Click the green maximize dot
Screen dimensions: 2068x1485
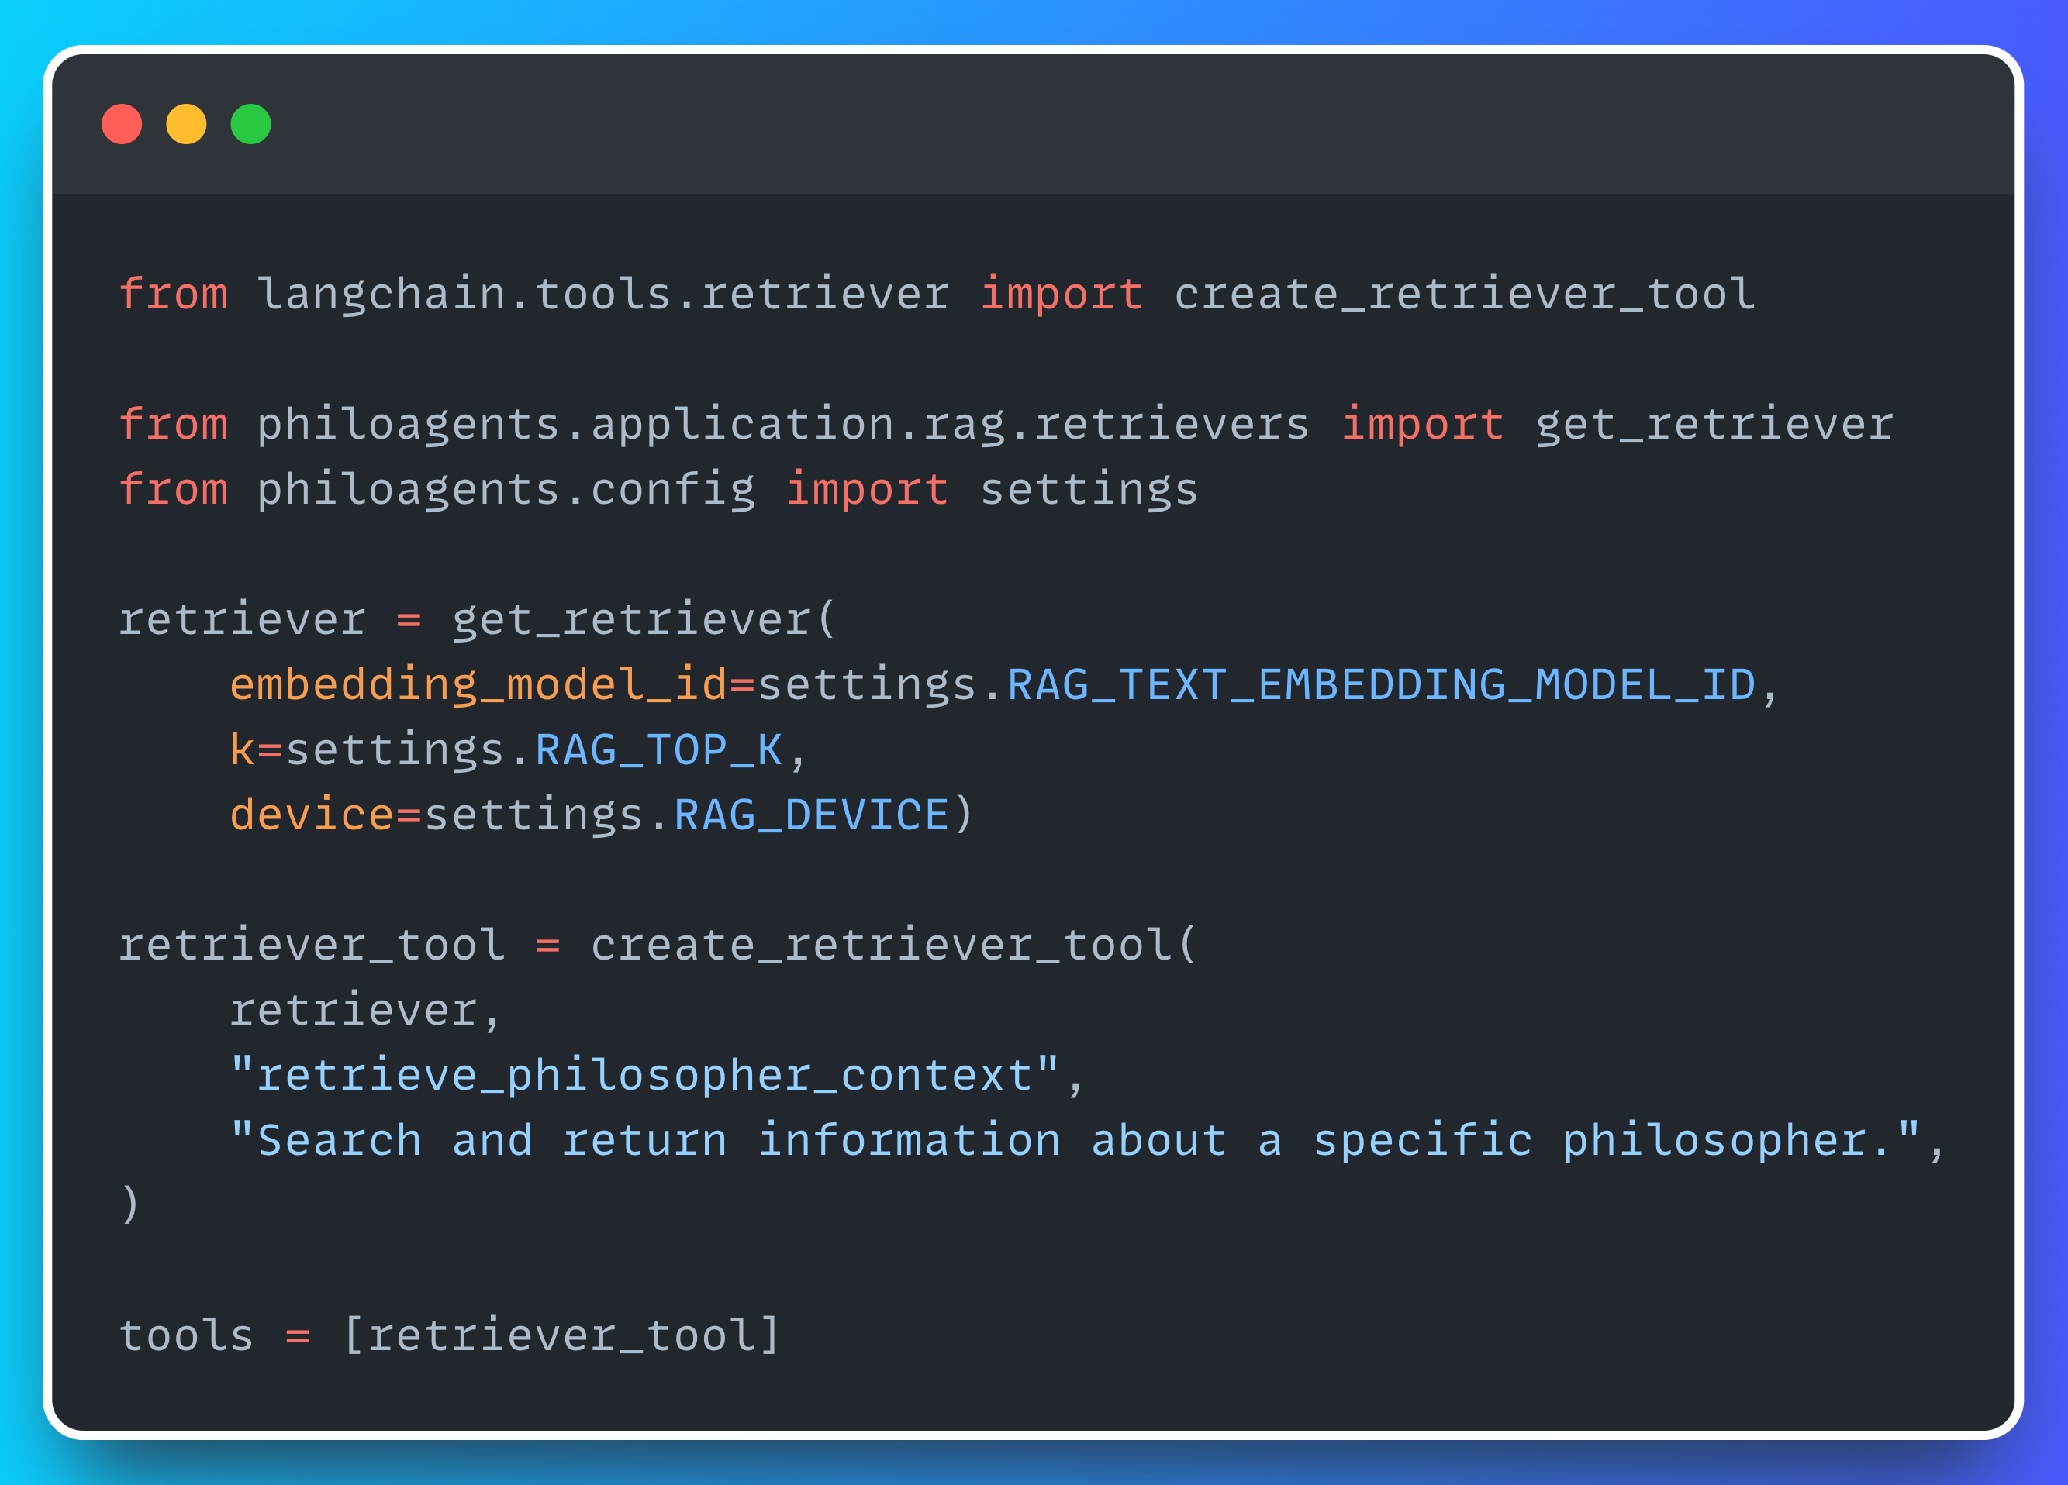click(250, 124)
